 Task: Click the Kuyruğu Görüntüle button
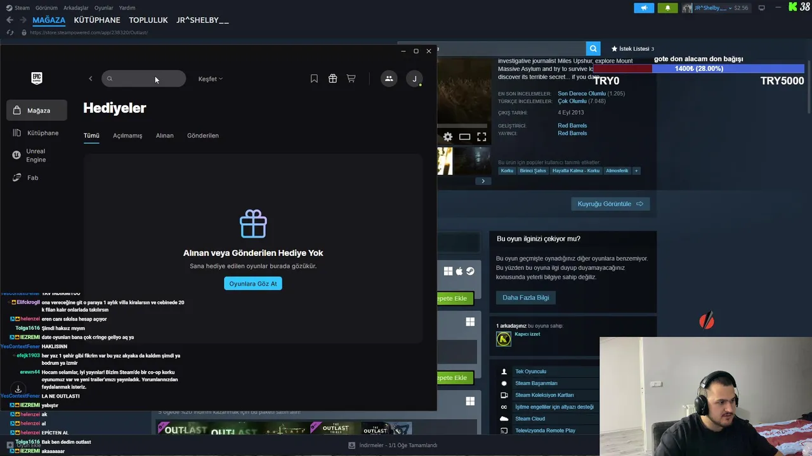610,204
